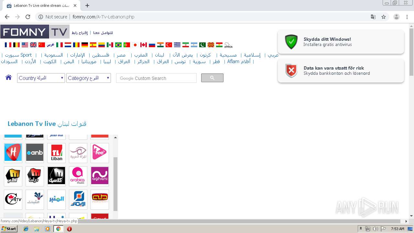Open the Country dropdown
Image resolution: width=414 pixels, height=233 pixels.
pyautogui.click(x=41, y=78)
